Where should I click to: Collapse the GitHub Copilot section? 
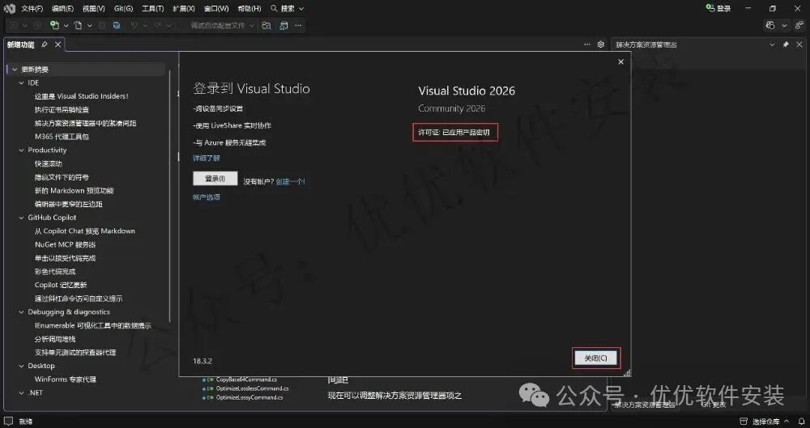tap(21, 218)
